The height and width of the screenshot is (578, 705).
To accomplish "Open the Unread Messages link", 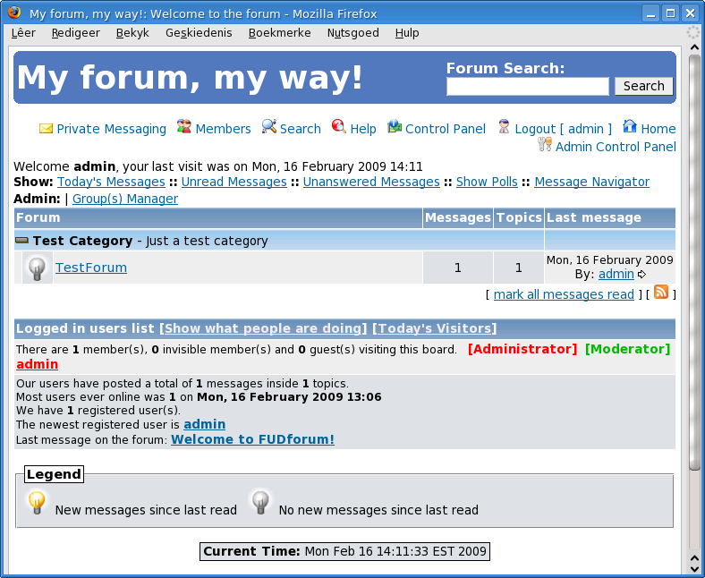I will point(234,182).
